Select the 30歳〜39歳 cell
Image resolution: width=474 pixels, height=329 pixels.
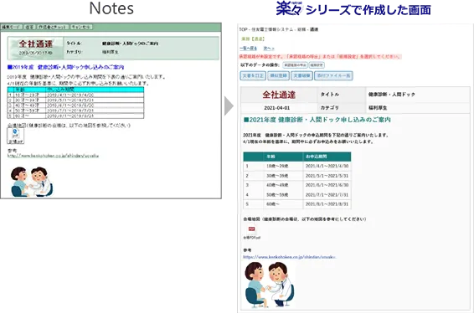coord(283,176)
